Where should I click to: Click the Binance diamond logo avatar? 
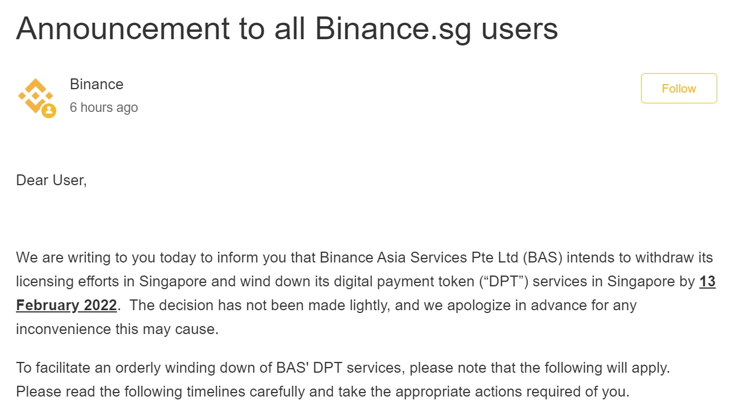point(36,96)
